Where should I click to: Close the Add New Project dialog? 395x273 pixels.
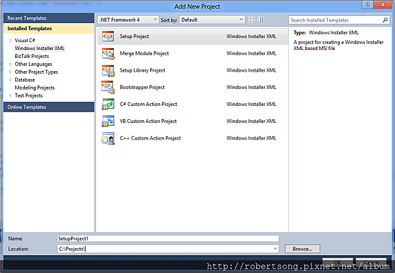[x=382, y=5]
